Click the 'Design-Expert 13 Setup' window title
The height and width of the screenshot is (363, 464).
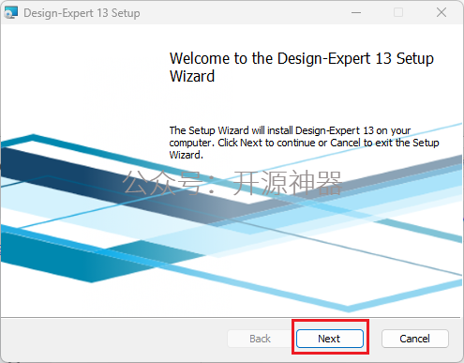[x=82, y=13]
